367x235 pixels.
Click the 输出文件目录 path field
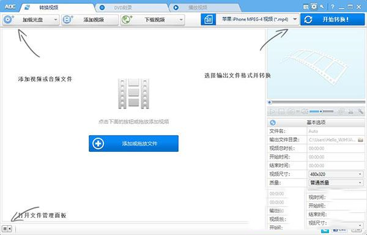332,140
